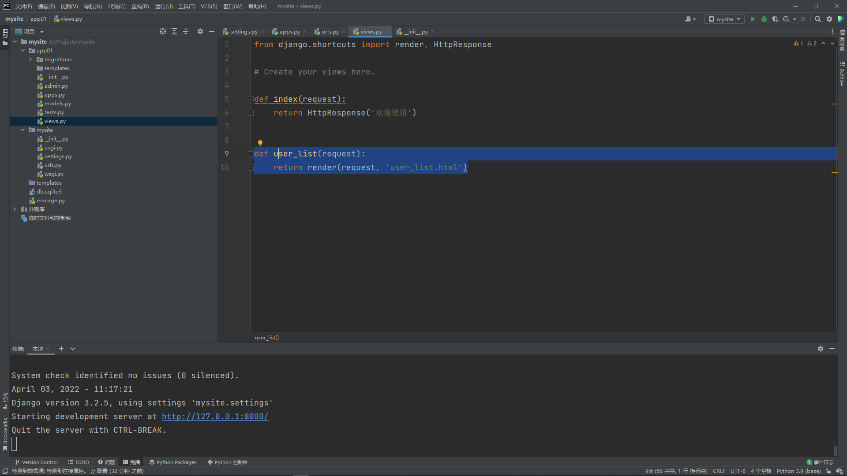This screenshot has height=476, width=847.
Task: Open the Python console tool window
Action: (x=228, y=462)
